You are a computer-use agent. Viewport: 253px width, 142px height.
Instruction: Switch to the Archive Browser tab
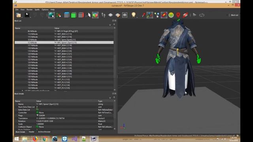(x=44, y=132)
